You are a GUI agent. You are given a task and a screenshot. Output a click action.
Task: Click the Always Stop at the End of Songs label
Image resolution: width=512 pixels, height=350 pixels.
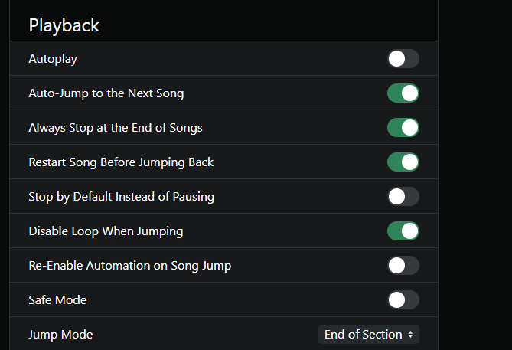click(x=116, y=128)
